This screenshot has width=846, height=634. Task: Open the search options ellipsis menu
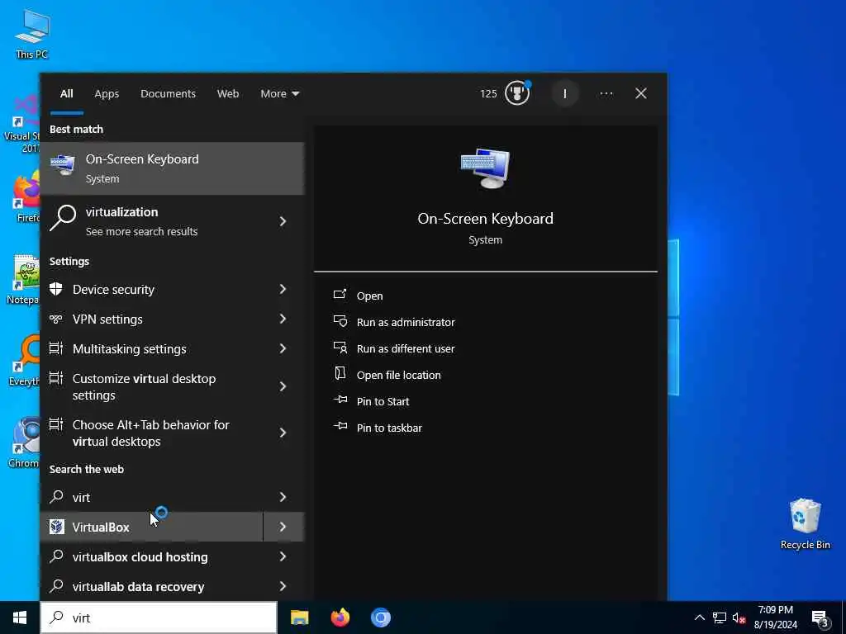tap(606, 94)
